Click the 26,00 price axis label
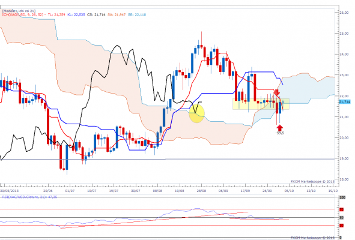Image resolution: width=355 pixels, height=240 pixels. [x=344, y=13]
